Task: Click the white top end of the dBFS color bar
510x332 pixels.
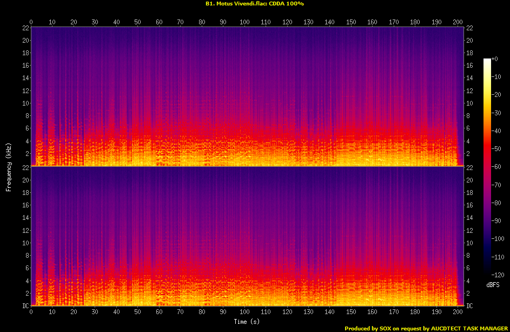Action: click(486, 60)
